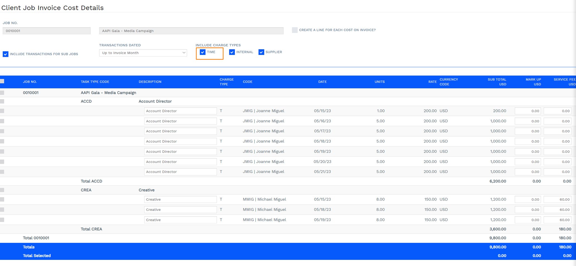Edit the 60.00 service fee for Creative 05/15/23
The width and height of the screenshot is (576, 266).
coord(557,199)
